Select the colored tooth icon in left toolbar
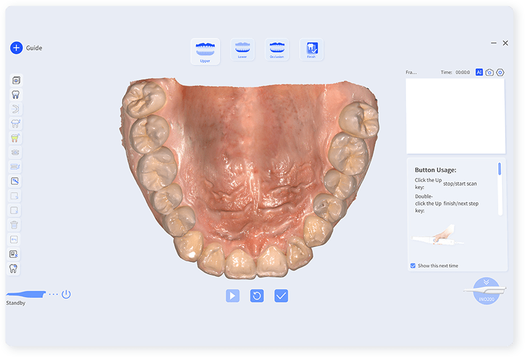This screenshot has height=357, width=525. click(x=15, y=138)
